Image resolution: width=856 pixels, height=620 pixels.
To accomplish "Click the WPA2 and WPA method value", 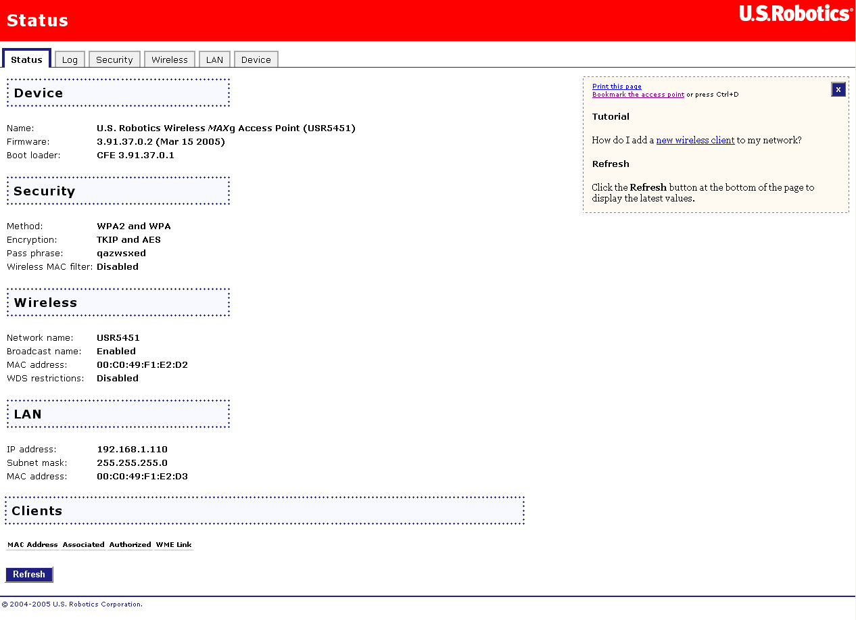I will pos(134,226).
